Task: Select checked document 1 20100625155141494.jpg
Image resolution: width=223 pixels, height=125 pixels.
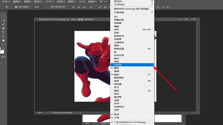Action: click(x=132, y=122)
